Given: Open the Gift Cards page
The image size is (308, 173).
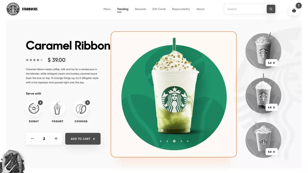Looking at the screenshot, I should [159, 9].
